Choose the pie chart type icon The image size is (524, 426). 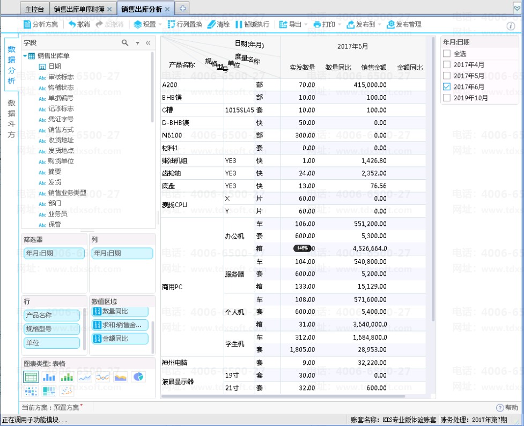point(138,377)
